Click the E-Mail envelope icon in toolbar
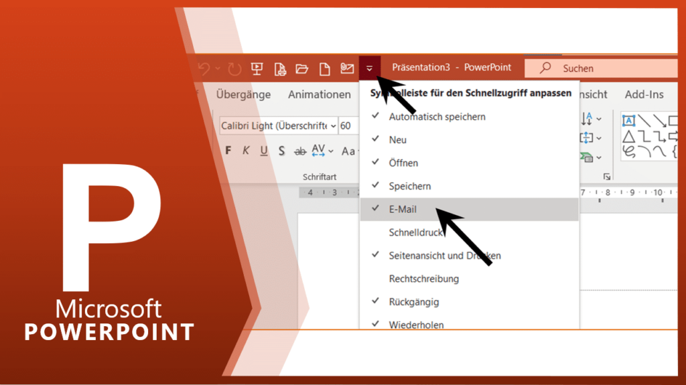The image size is (686, 385). coord(347,68)
